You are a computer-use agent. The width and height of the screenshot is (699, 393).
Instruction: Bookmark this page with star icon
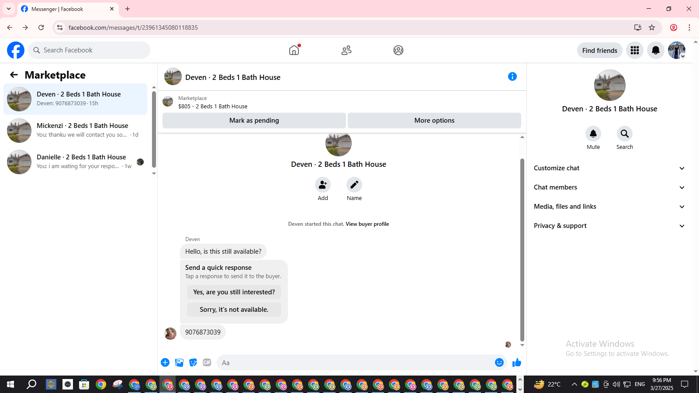[652, 28]
